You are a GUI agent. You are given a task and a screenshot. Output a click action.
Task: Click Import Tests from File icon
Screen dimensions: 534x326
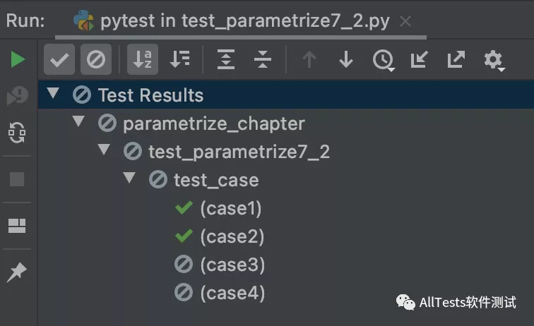pos(419,60)
